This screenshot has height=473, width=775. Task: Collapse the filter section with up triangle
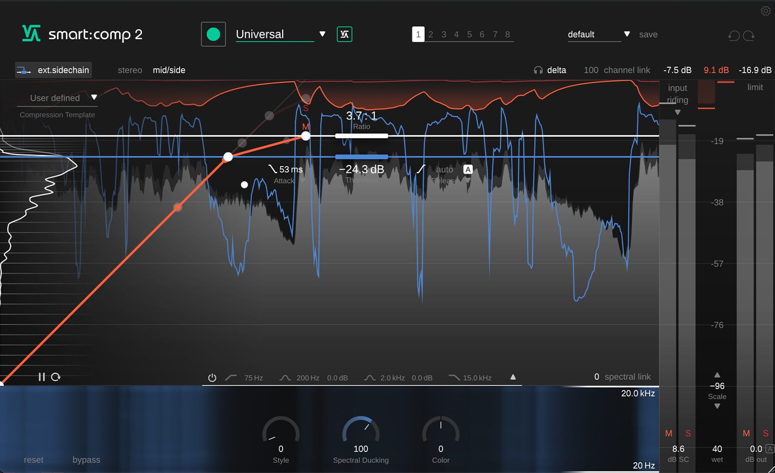click(x=513, y=377)
